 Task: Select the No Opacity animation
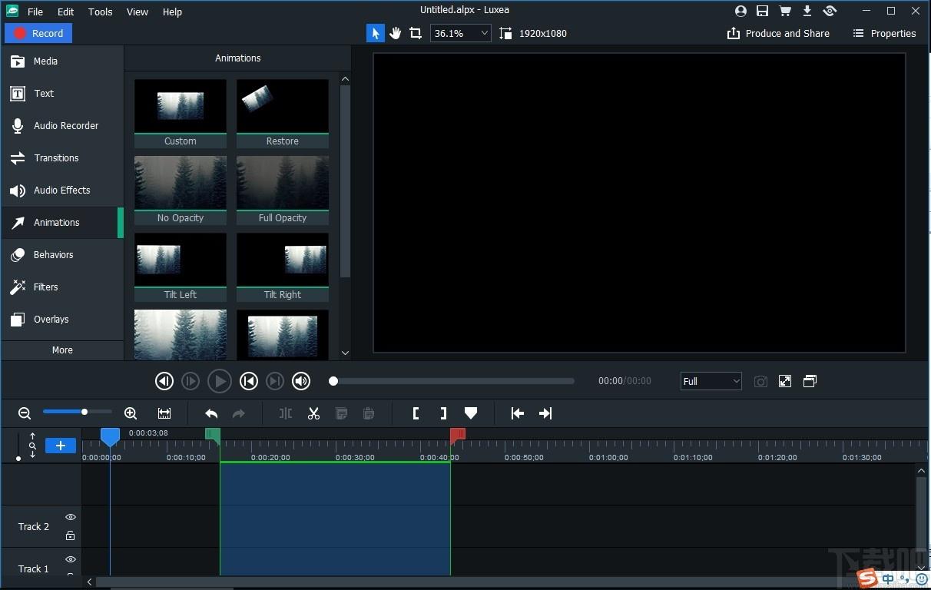point(181,191)
